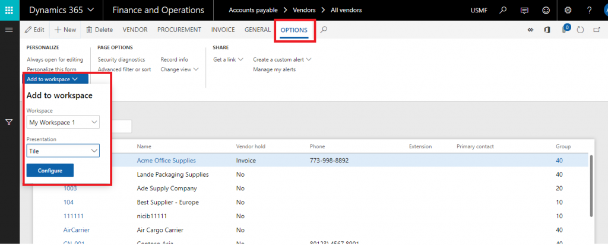The height and width of the screenshot is (246, 608).
Task: Open Security diagnostics
Action: click(x=121, y=60)
